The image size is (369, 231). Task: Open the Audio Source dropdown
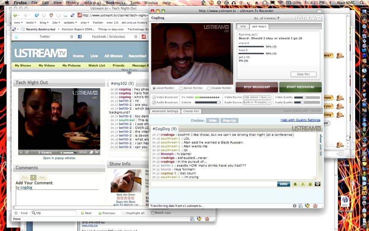[x=257, y=102]
